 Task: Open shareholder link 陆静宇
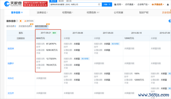(11, 63)
